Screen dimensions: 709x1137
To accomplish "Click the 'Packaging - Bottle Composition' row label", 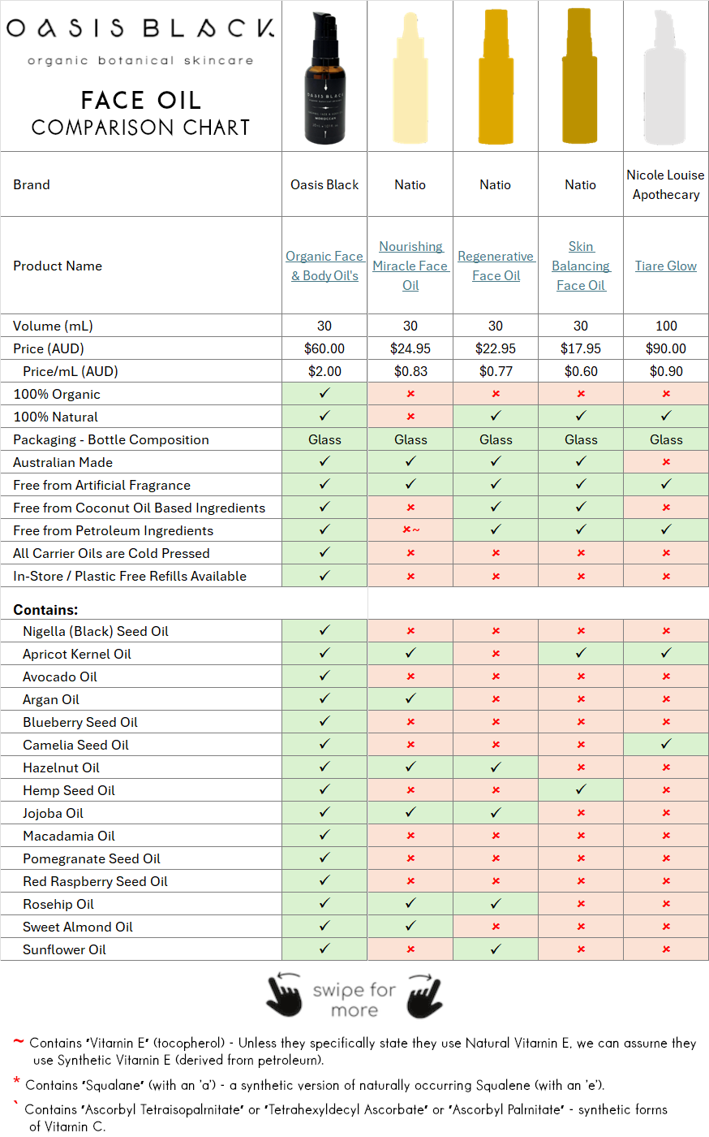I will click(111, 439).
